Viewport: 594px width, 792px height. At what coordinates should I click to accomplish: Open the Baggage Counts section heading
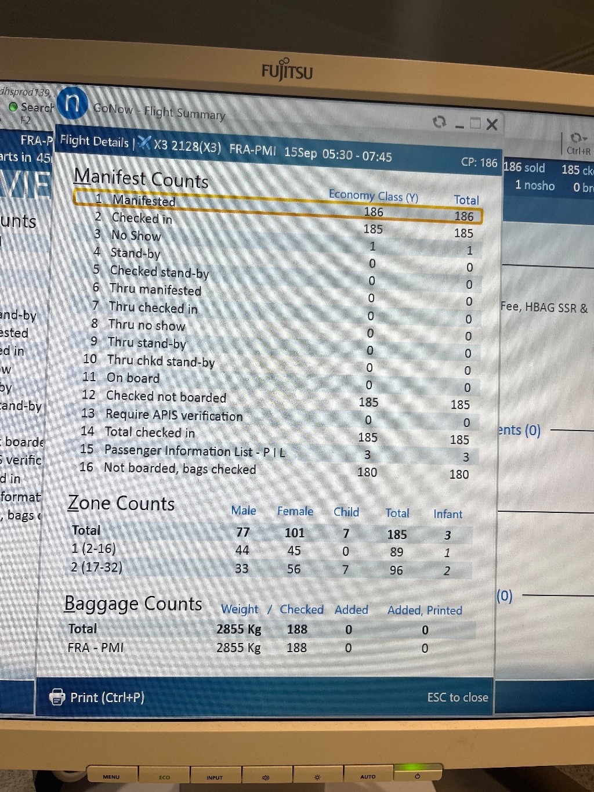pos(133,604)
